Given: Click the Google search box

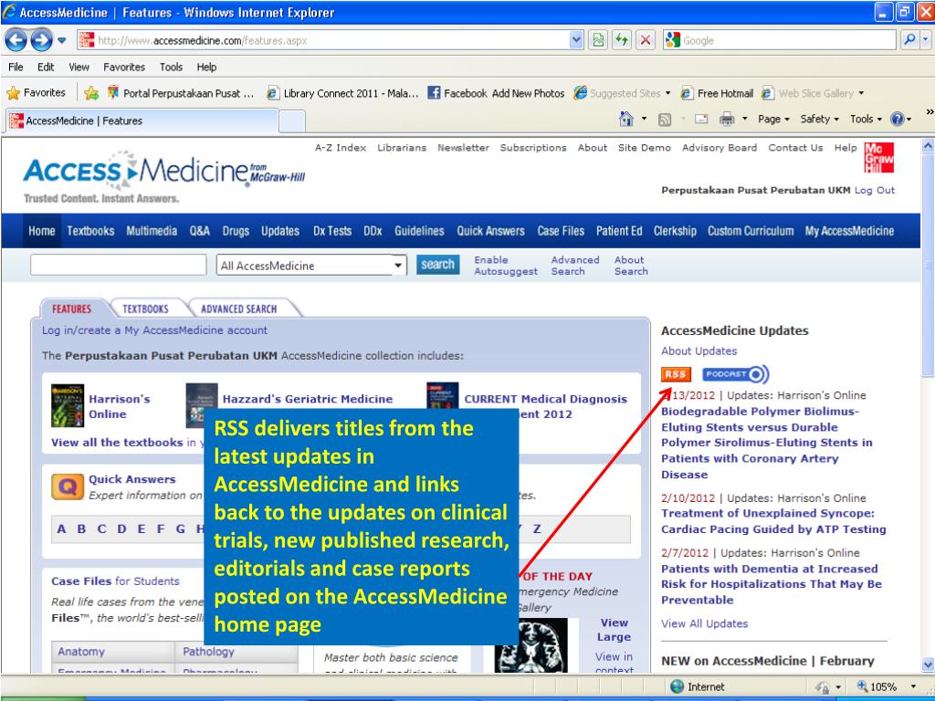Looking at the screenshot, I should pyautogui.click(x=780, y=40).
